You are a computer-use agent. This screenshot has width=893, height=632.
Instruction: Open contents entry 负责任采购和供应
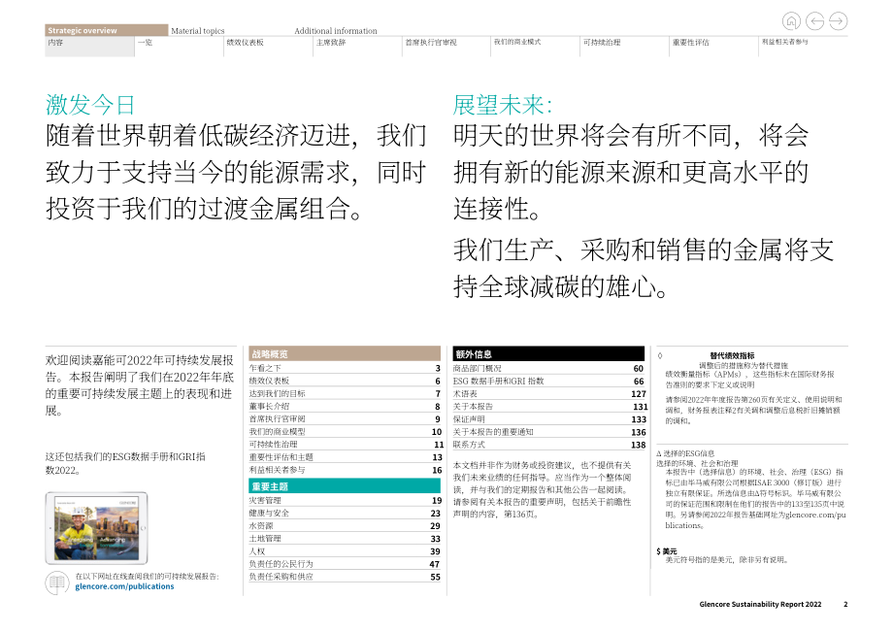(x=345, y=577)
